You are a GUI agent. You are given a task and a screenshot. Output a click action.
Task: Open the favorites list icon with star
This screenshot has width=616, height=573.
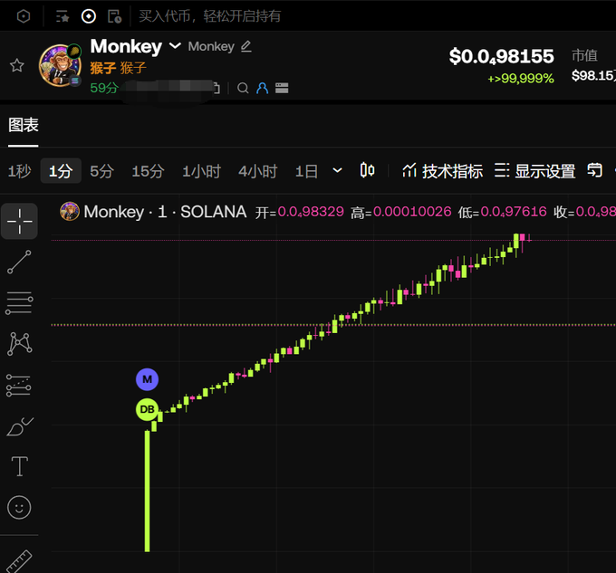click(63, 16)
